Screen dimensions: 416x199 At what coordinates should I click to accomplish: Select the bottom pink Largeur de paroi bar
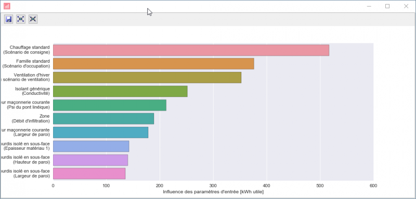[x=89, y=174]
